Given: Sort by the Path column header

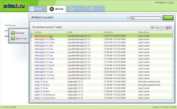Looking at the screenshot, I should [x=70, y=32].
